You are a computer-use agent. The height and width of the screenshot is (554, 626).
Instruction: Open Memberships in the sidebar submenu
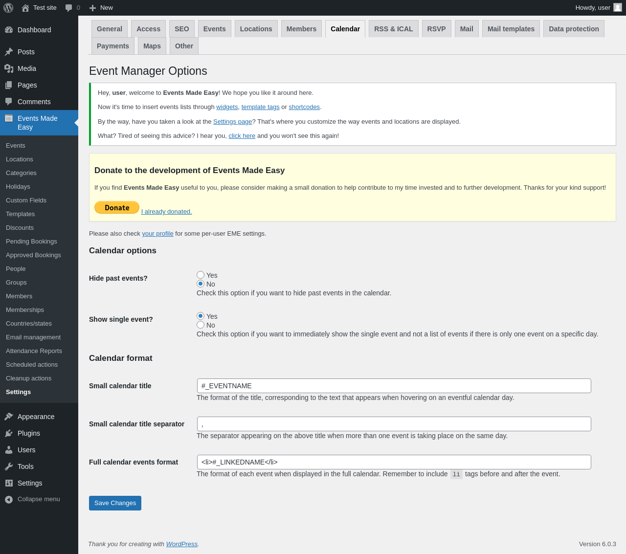[x=25, y=310]
